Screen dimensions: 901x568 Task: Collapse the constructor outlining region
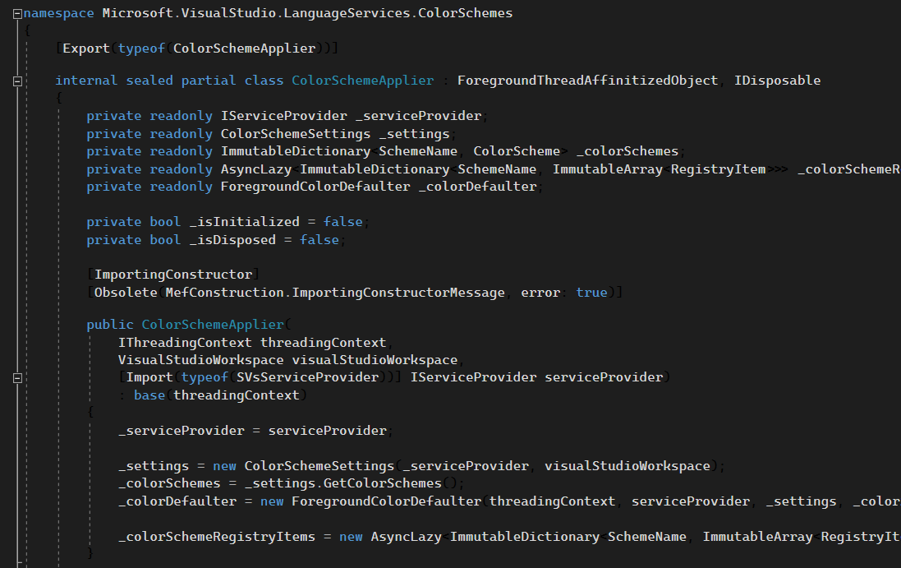coord(17,378)
